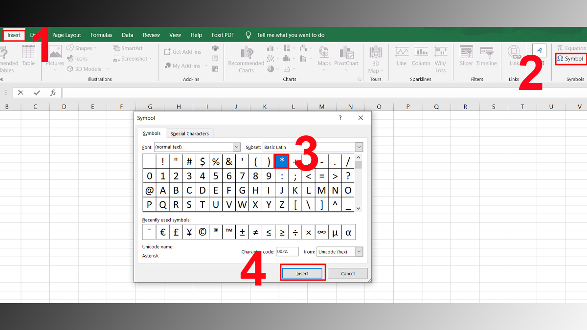Cancel the Symbol dialog
587x330 pixels.
pyautogui.click(x=348, y=273)
